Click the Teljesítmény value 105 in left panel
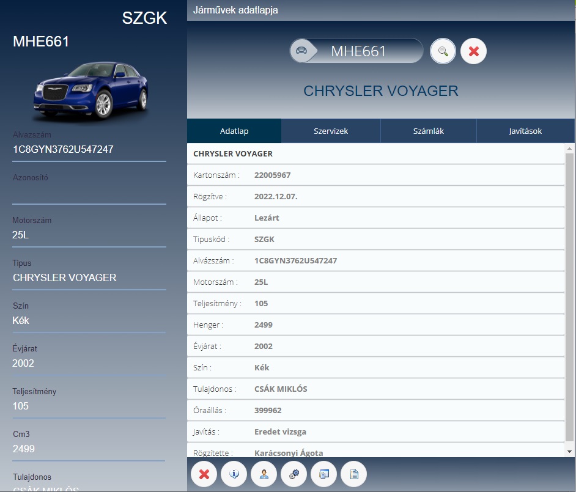The height and width of the screenshot is (492, 576). [x=20, y=406]
